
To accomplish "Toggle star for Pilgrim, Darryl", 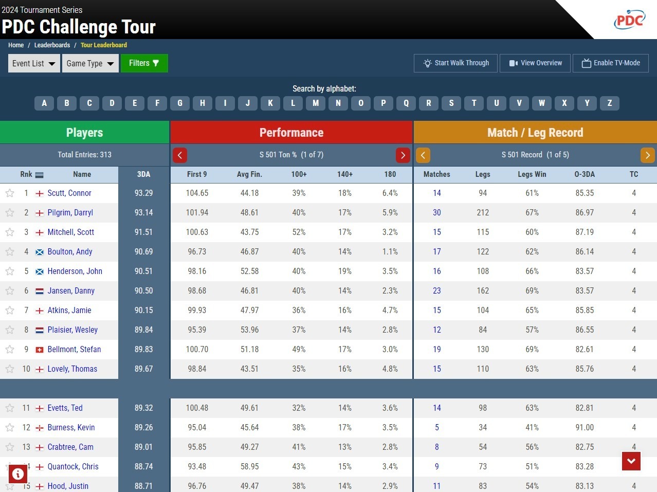I will point(10,213).
